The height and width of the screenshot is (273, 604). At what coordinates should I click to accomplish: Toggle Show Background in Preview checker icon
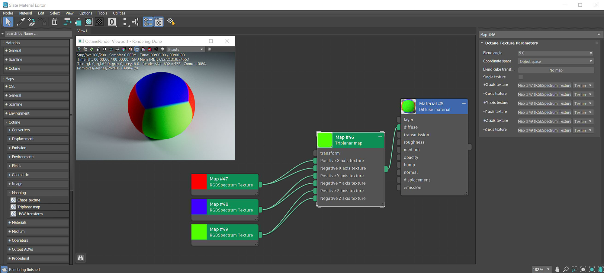[x=99, y=22]
